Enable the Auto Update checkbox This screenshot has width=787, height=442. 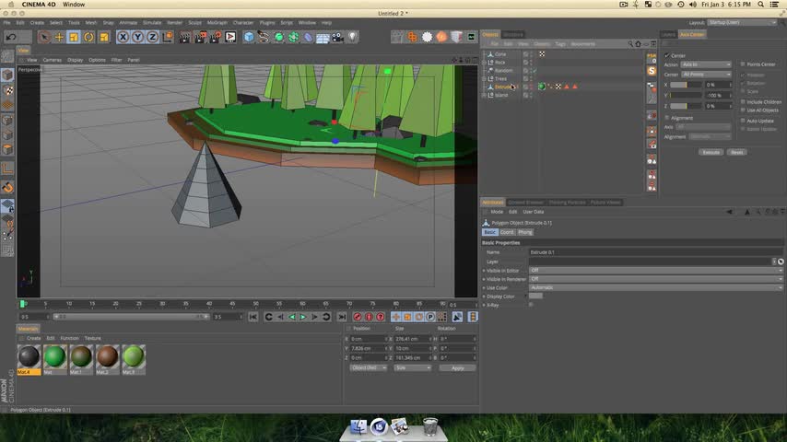coord(743,121)
